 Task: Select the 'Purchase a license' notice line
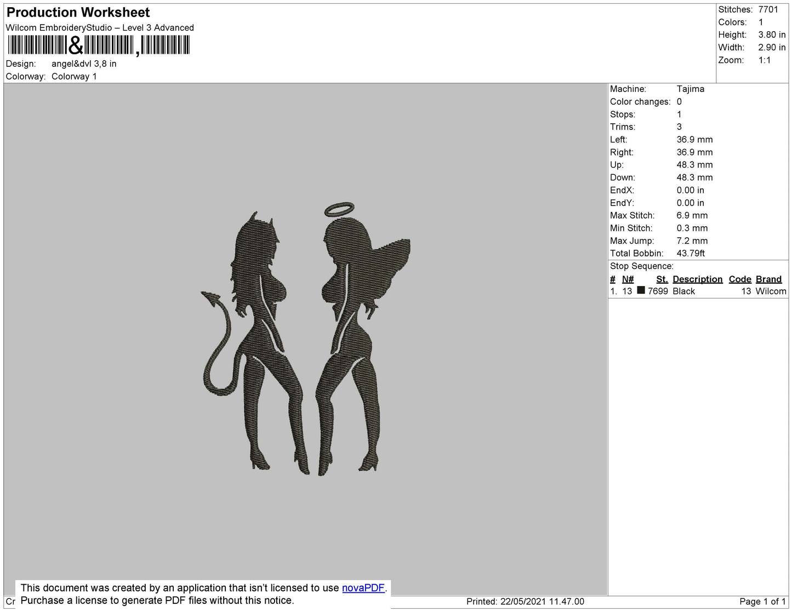click(157, 600)
